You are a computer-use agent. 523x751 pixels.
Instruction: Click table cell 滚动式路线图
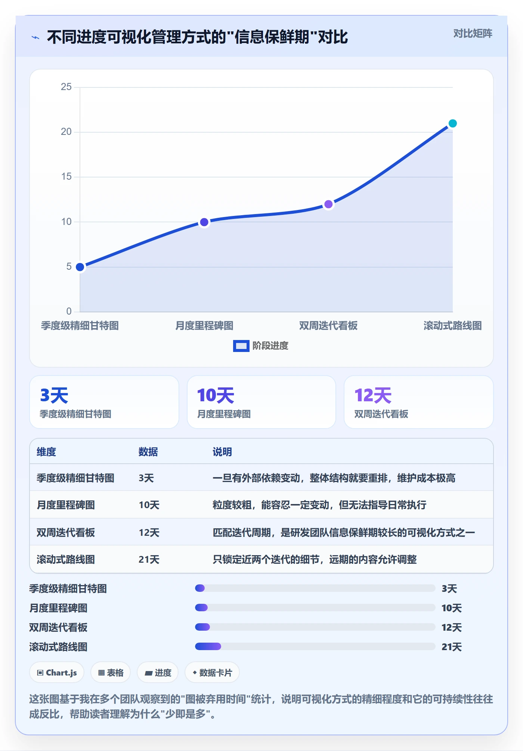[x=66, y=559]
